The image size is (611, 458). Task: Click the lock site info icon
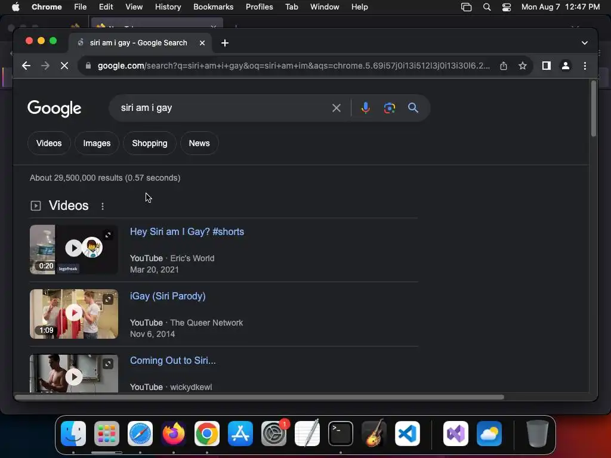click(x=88, y=66)
